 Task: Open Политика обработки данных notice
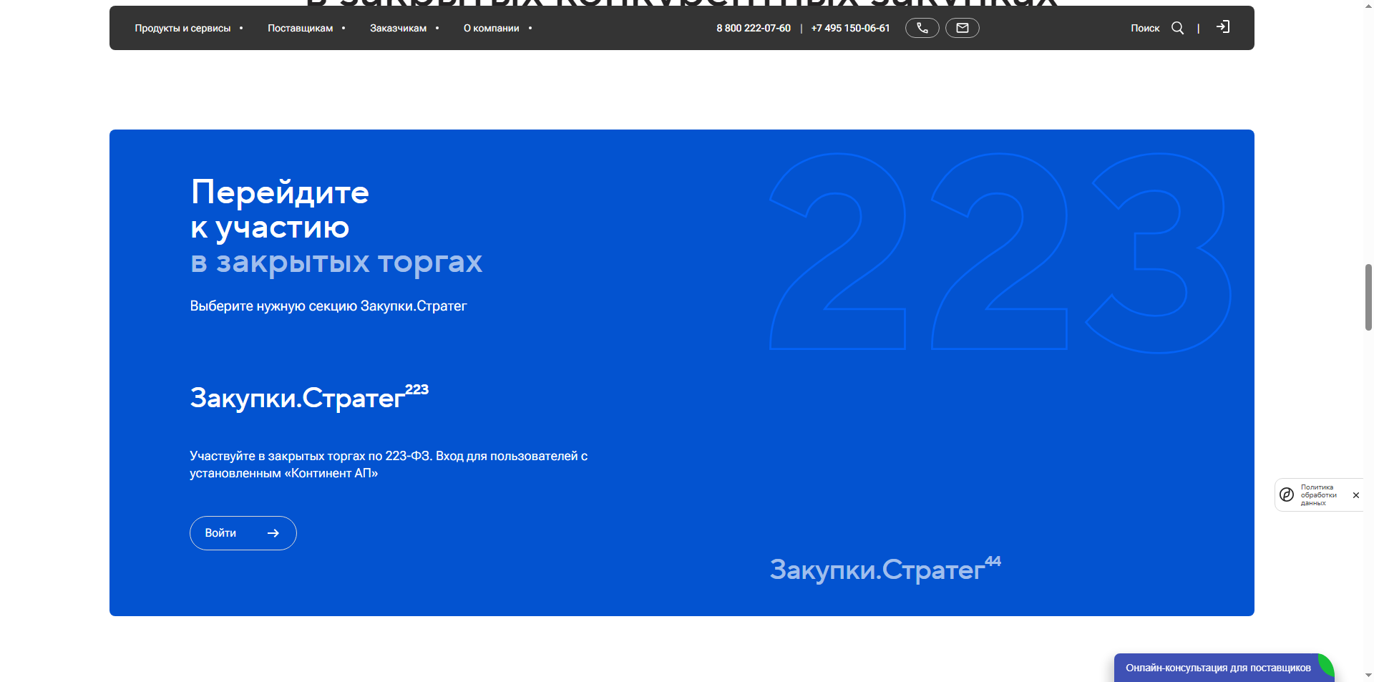(x=1318, y=495)
